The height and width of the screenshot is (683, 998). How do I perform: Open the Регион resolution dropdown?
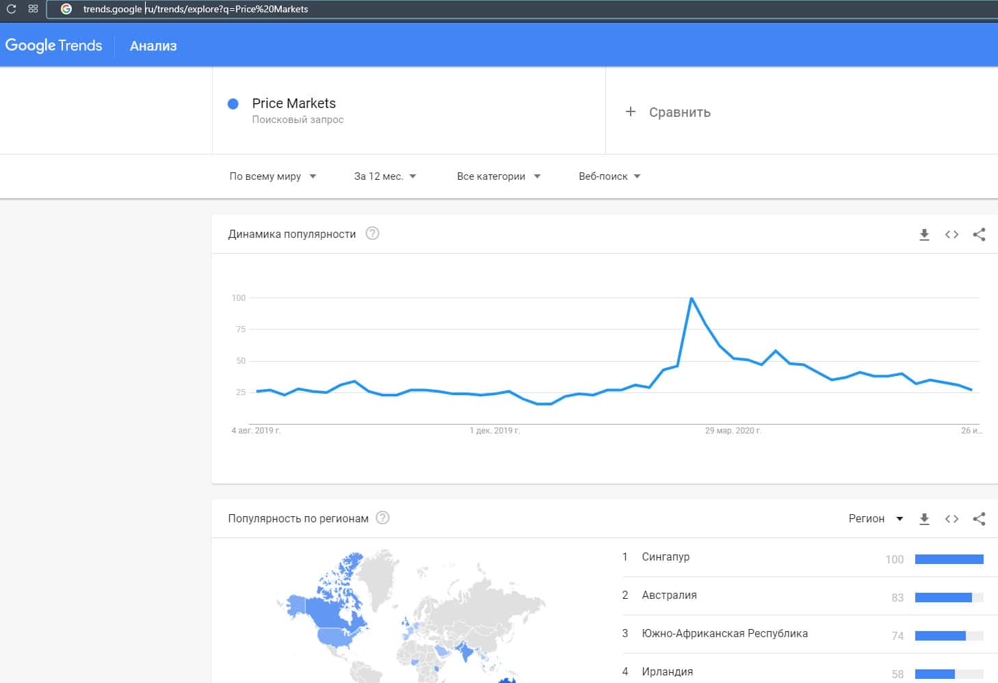coord(876,519)
